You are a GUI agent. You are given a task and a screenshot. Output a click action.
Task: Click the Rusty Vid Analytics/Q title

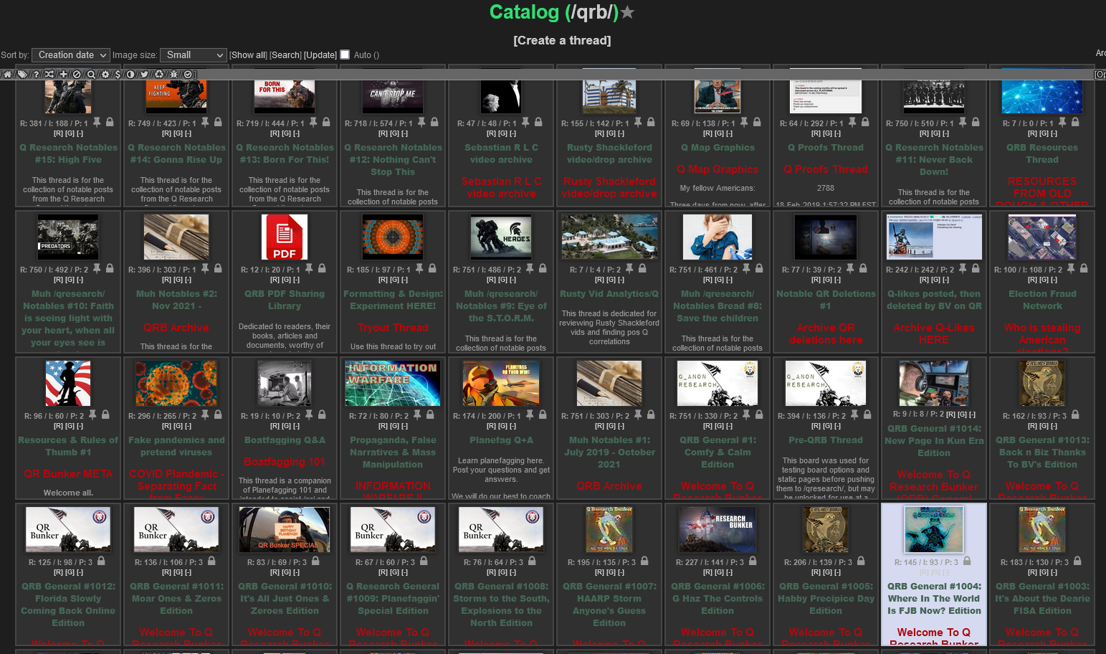pos(609,294)
